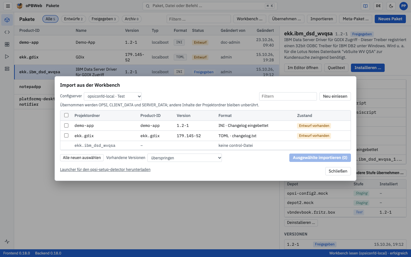411x257 pixels.
Task: Click Ausgewählte importieren (0)
Action: coord(320,158)
